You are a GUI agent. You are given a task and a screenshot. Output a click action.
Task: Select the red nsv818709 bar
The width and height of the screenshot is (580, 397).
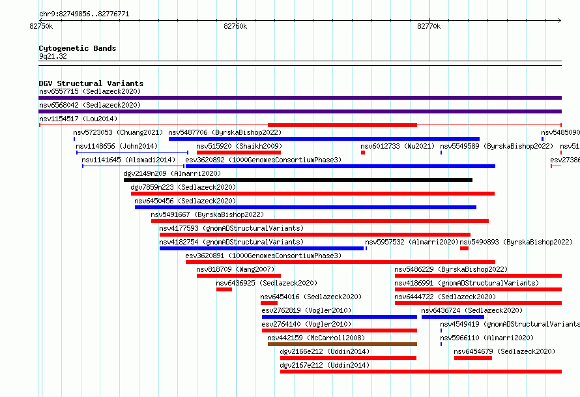click(239, 276)
